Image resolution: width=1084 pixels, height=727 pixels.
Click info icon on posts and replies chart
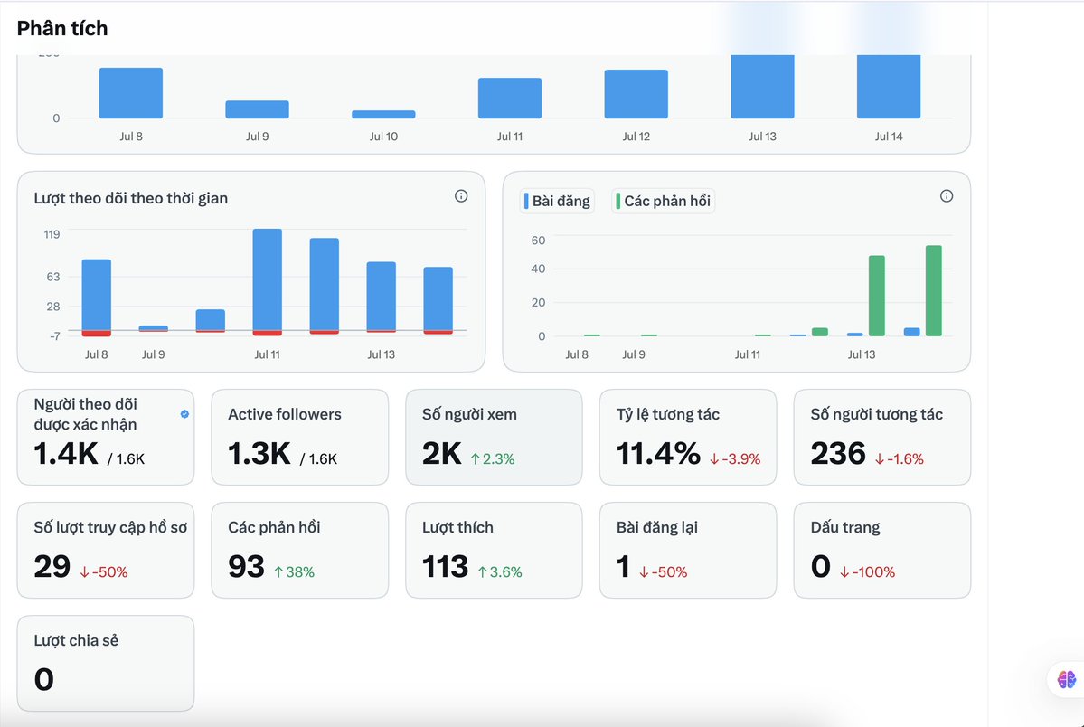pos(947,196)
